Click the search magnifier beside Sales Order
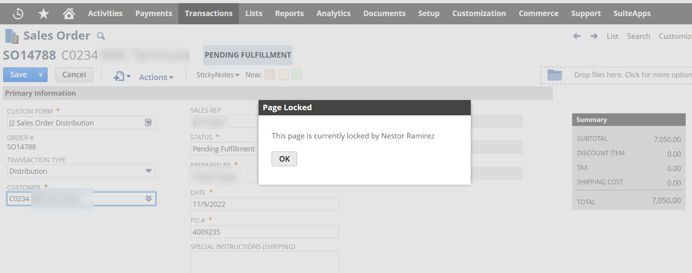 [x=101, y=36]
